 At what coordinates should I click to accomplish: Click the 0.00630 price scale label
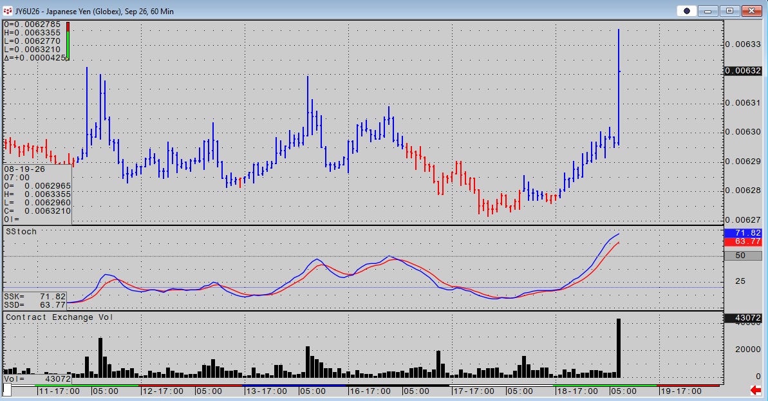click(743, 132)
